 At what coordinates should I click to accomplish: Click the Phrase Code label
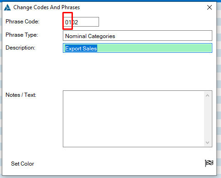point(22,22)
